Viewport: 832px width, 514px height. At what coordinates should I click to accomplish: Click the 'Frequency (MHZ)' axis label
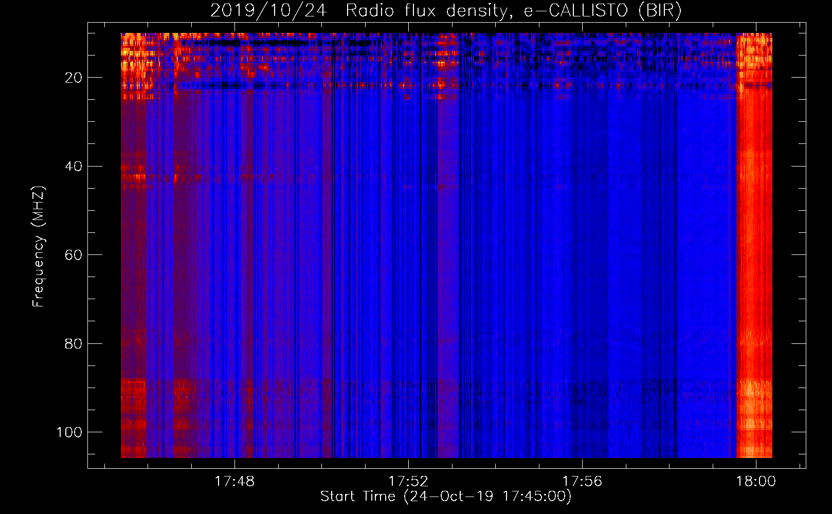click(39, 247)
